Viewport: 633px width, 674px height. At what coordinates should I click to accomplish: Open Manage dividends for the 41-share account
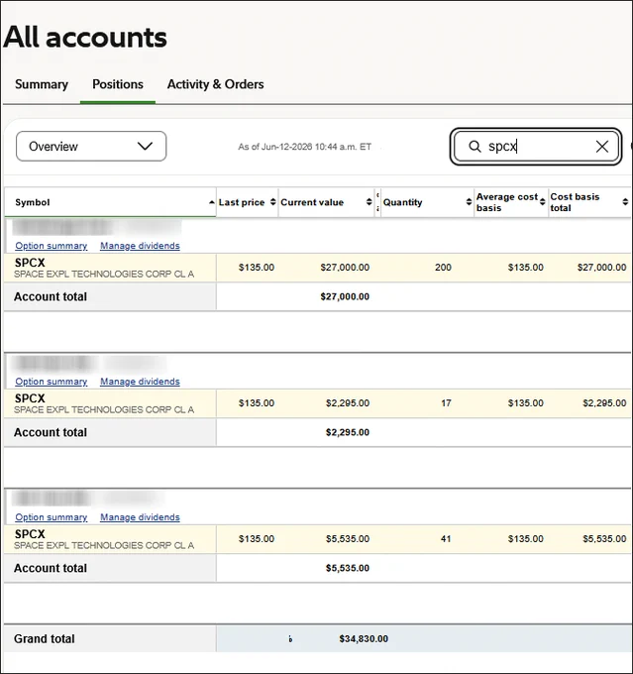click(140, 517)
